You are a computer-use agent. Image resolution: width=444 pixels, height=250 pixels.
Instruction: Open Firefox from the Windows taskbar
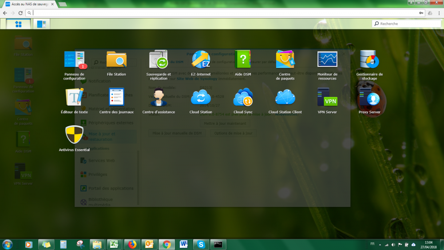[x=132, y=244]
